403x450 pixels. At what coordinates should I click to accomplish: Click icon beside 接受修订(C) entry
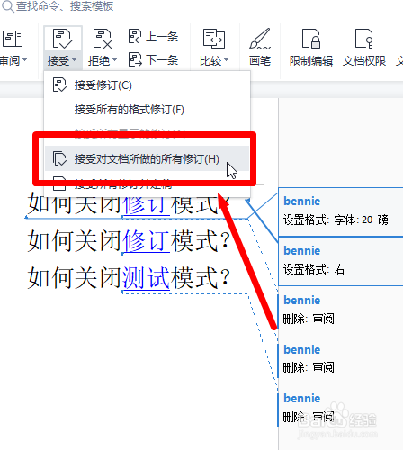click(59, 85)
